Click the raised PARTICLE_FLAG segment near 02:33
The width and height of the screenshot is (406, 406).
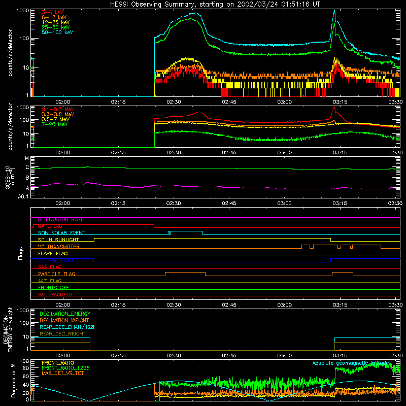tap(185, 273)
